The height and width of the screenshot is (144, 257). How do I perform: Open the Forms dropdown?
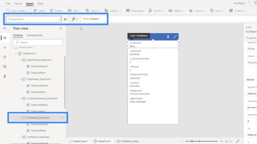tap(156, 11)
